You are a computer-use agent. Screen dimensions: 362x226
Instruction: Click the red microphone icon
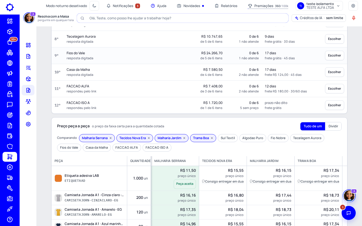354,18
